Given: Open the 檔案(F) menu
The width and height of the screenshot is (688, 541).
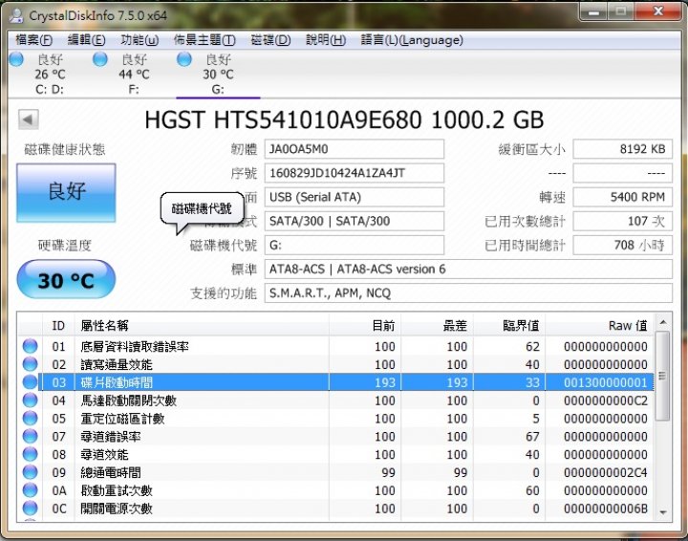Looking at the screenshot, I should pos(33,40).
